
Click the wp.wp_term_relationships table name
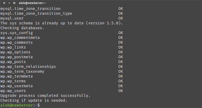[x=28, y=67]
